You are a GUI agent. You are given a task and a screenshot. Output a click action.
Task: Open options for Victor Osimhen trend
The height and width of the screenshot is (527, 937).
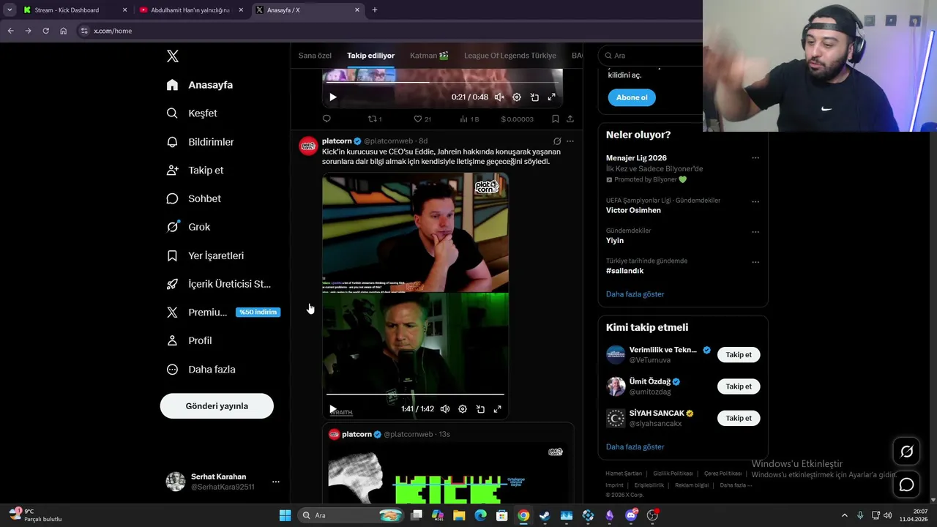coord(755,201)
